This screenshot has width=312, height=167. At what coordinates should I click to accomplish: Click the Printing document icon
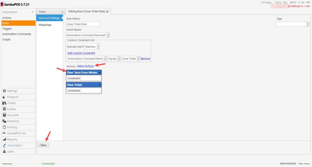[x=4, y=127]
